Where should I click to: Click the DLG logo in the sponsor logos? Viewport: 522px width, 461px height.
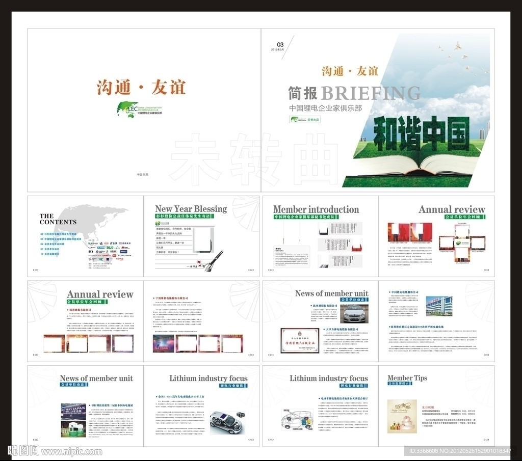click(x=110, y=248)
